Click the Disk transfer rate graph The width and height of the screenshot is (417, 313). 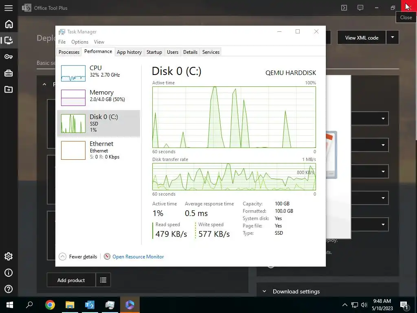(x=234, y=176)
